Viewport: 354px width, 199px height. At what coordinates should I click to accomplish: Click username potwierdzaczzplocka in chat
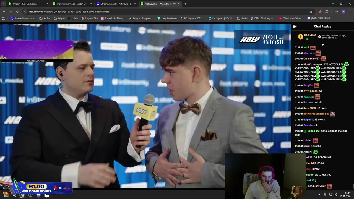point(316,114)
